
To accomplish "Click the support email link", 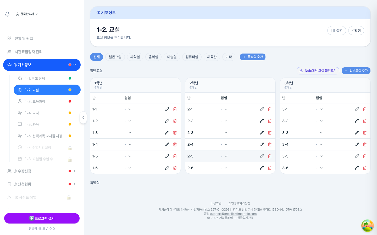I will 234,214.
